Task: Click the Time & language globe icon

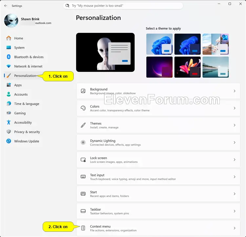Action: pyautogui.click(x=9, y=104)
